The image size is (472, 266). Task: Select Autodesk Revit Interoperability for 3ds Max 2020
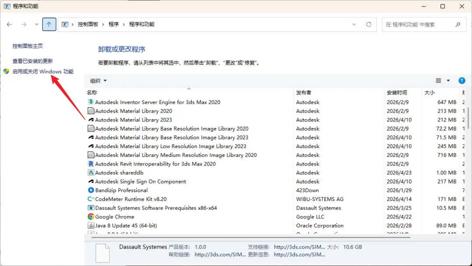[x=155, y=164]
